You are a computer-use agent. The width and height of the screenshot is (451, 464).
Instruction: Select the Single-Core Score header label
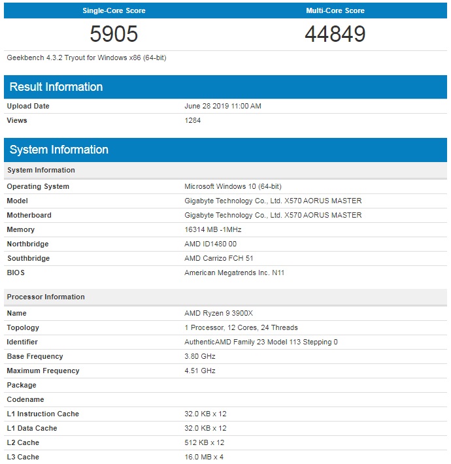click(114, 10)
